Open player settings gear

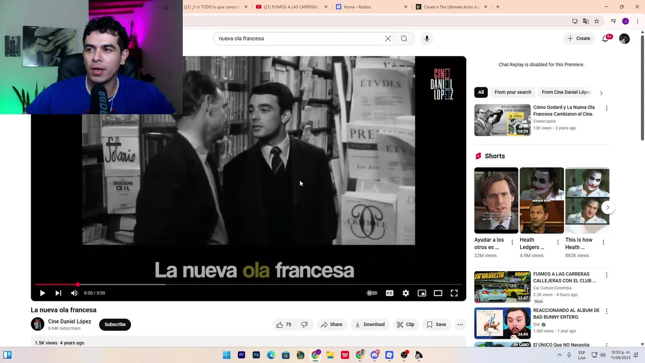pyautogui.click(x=406, y=293)
